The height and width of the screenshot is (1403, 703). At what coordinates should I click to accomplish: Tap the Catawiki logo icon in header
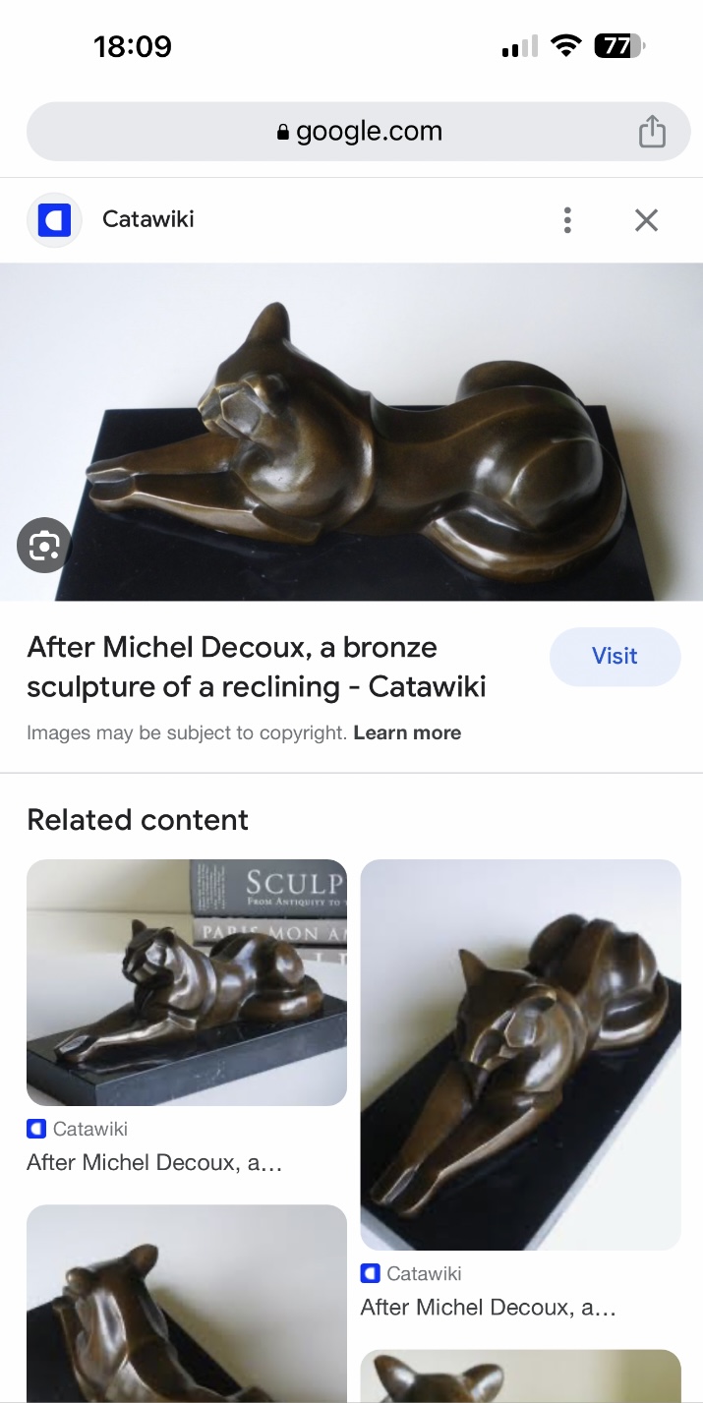[x=54, y=219]
